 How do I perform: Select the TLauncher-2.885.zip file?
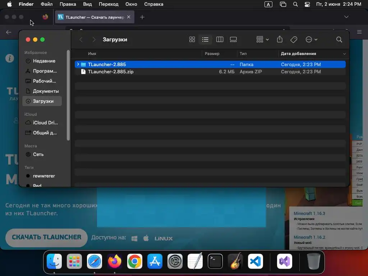coord(210,72)
